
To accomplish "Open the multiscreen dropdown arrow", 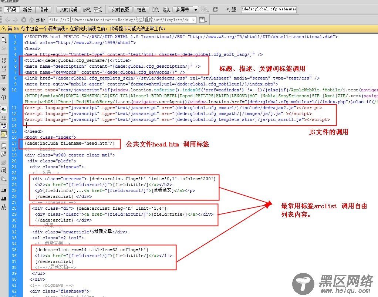I will coord(196,10).
